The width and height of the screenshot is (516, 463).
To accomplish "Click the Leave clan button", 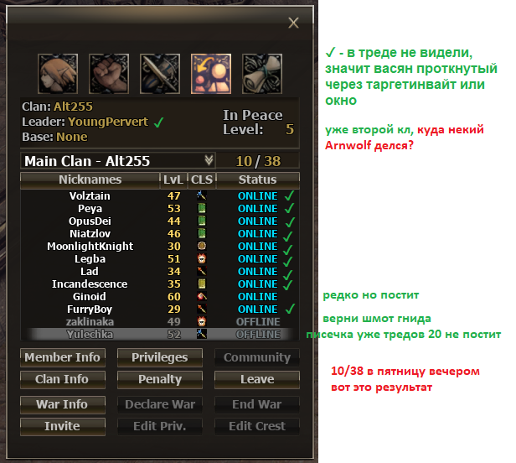I will (257, 379).
